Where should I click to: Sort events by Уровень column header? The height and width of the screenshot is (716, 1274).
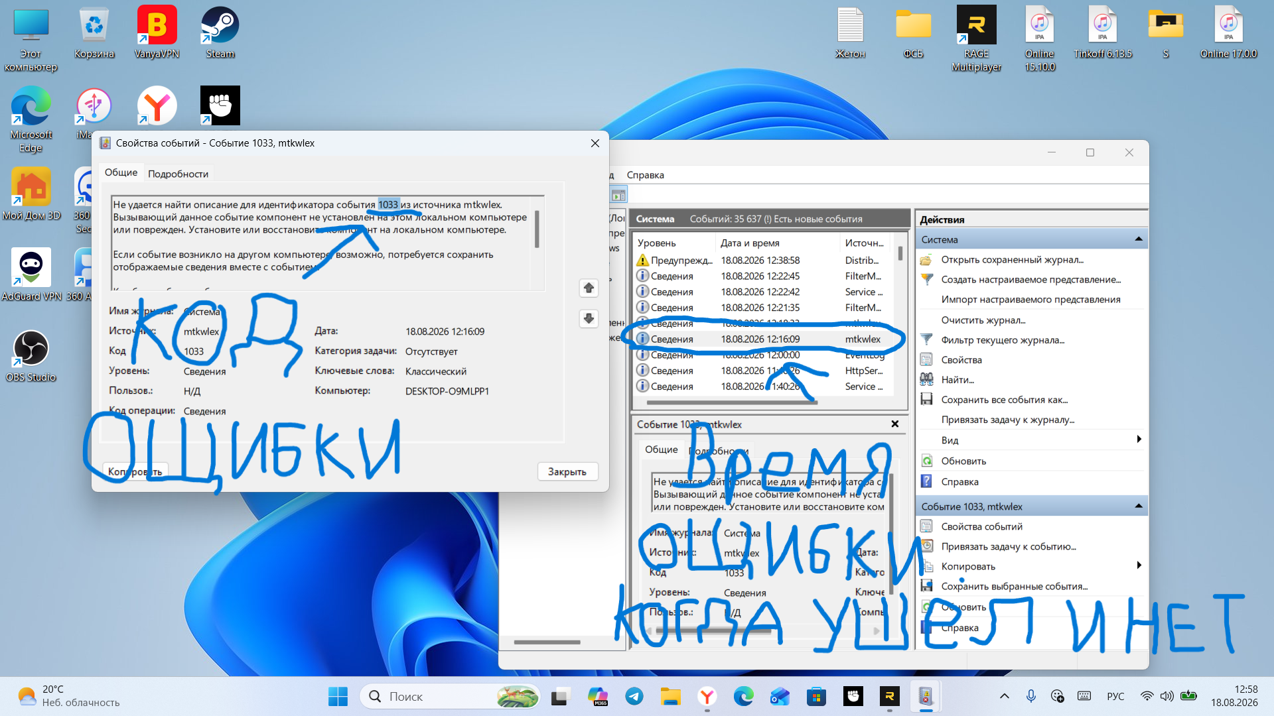point(675,243)
